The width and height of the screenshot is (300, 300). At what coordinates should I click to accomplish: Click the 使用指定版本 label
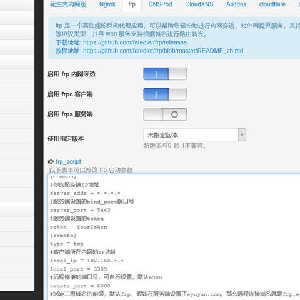(66, 139)
